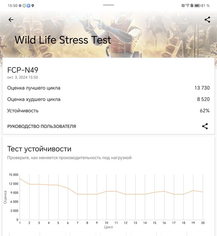Tap the share icon beside the user guide
Image resolution: width=217 pixels, height=236 pixels.
205,126
